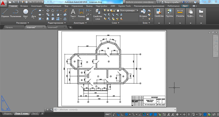Image resolution: width=219 pixels, height=117 pixels.
Task: Toggle layer lock padlock icon
Action: [x=115, y=11]
